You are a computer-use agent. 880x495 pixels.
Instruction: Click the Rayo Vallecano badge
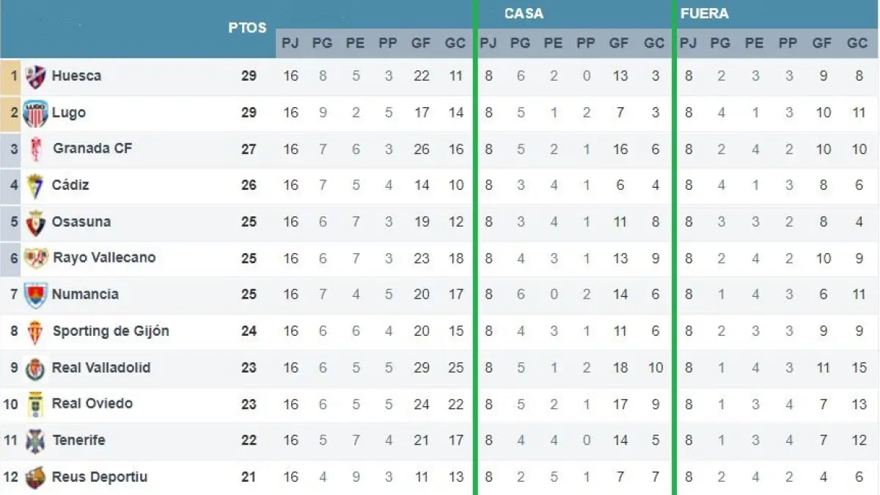36,258
